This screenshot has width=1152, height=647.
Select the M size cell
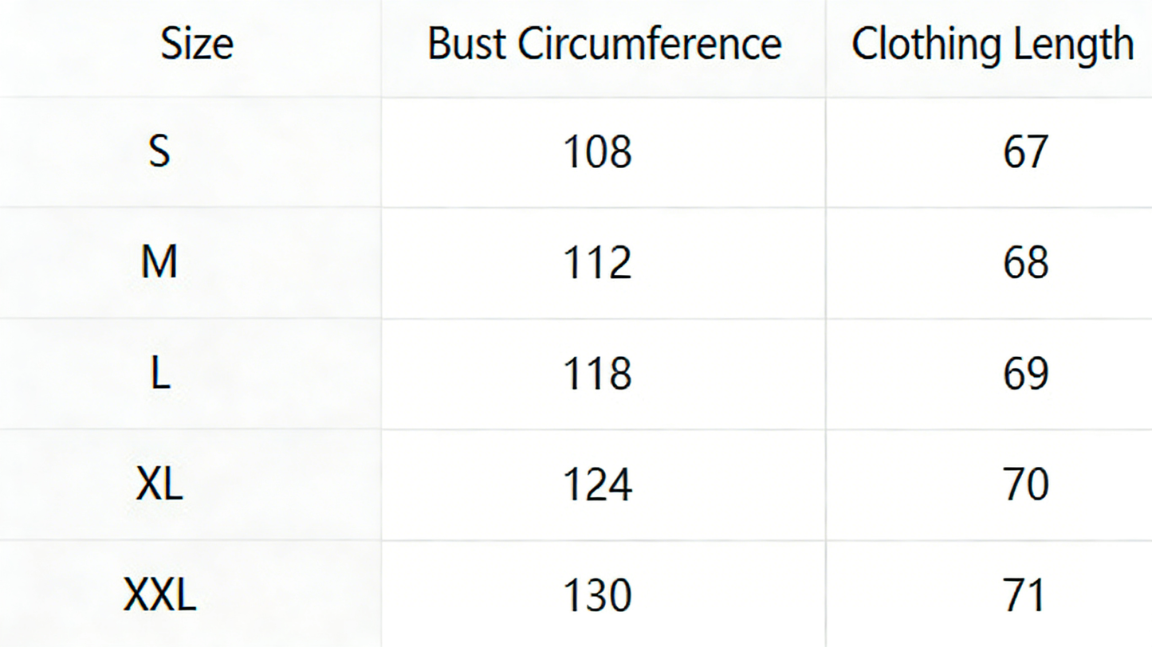159,261
